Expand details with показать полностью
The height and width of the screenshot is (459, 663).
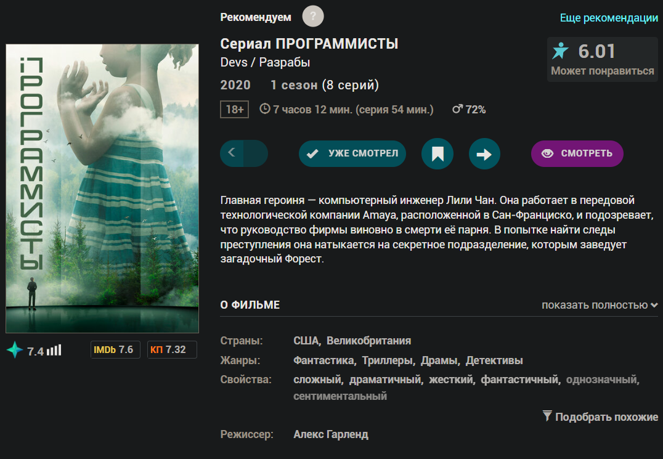[x=599, y=305]
